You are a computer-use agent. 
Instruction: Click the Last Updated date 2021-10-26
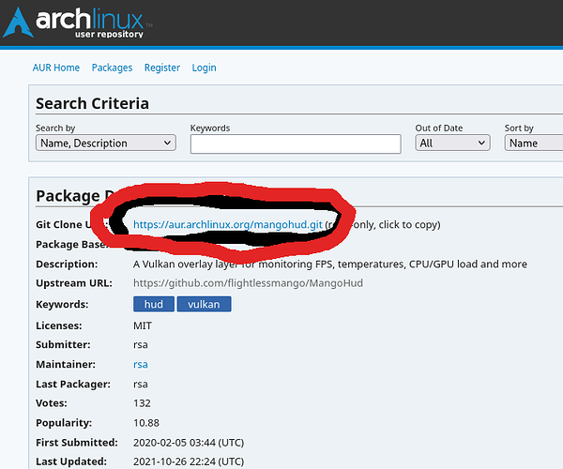click(x=189, y=461)
